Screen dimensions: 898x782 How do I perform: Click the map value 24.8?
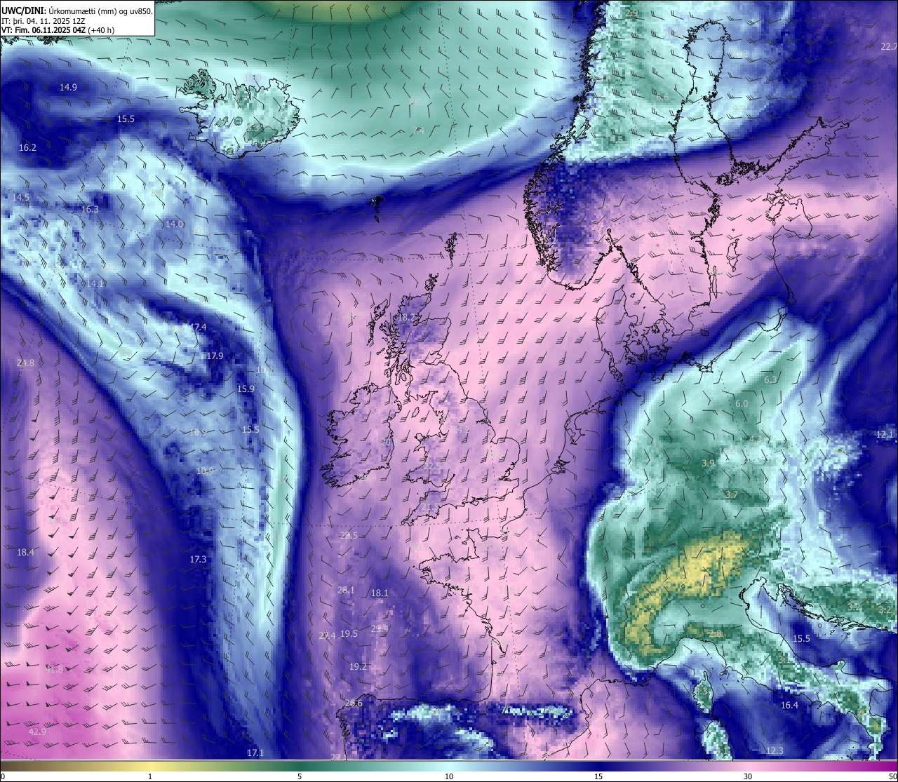(x=25, y=363)
